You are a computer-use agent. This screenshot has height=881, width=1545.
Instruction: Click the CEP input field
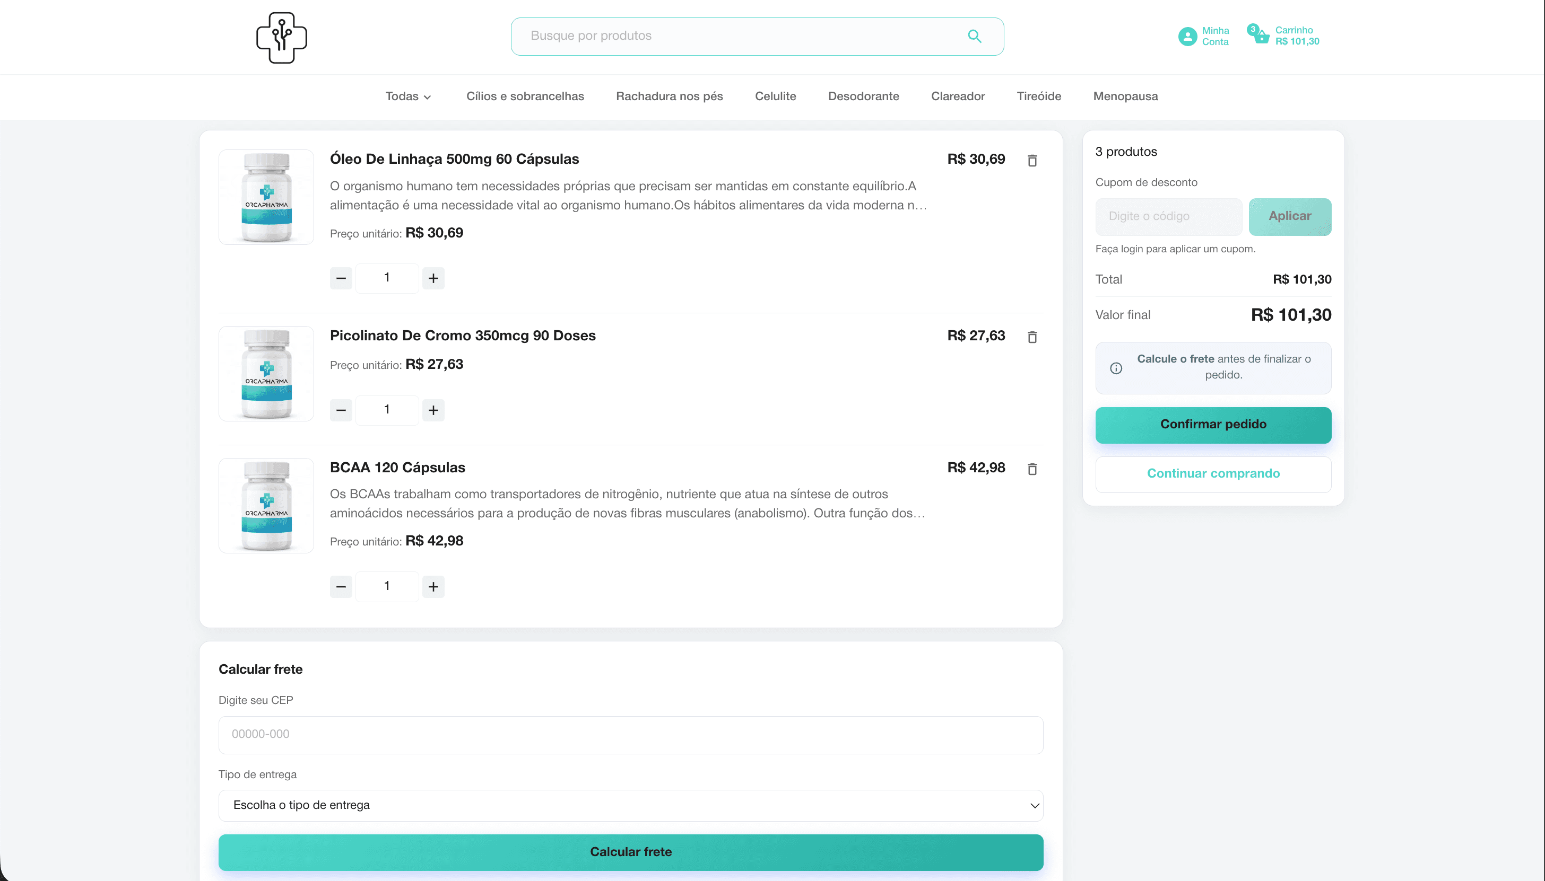point(630,735)
